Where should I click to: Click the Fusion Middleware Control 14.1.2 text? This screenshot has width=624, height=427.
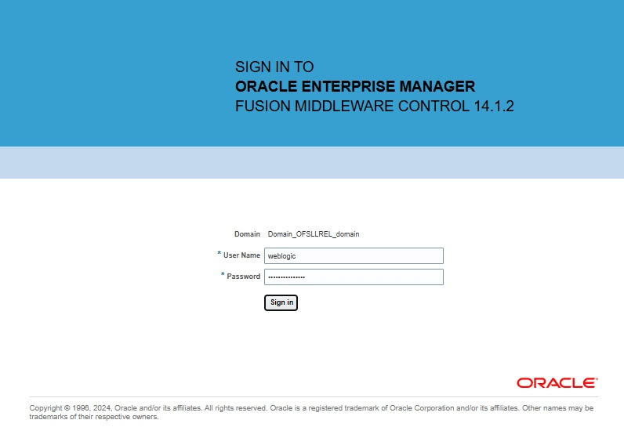[375, 106]
